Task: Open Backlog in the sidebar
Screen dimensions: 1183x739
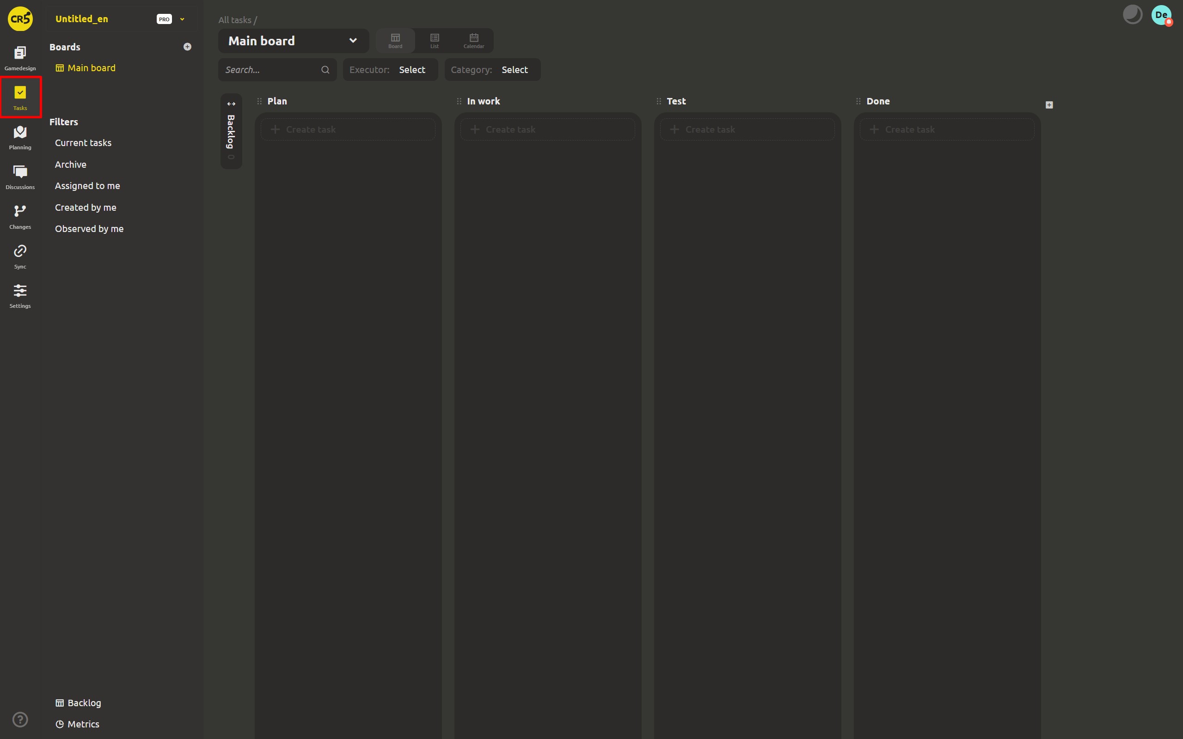Action: (x=78, y=703)
